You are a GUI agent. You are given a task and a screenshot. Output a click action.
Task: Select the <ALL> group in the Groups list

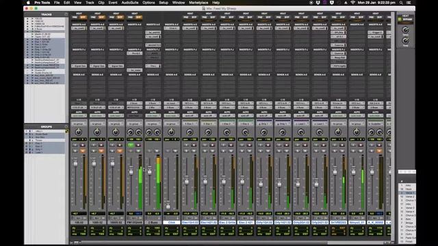[39, 131]
